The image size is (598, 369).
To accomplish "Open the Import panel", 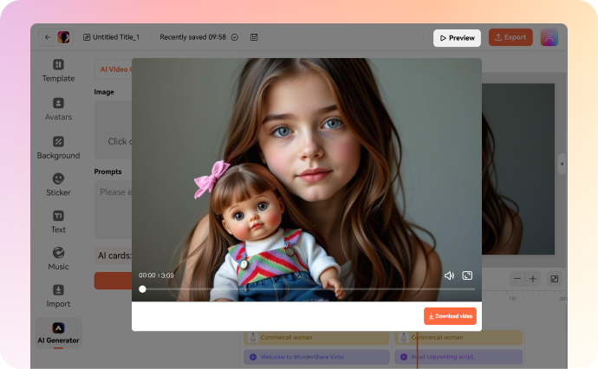I will coord(58,296).
